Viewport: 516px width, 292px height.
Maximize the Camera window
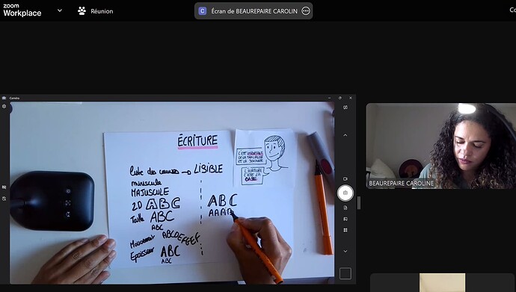340,98
